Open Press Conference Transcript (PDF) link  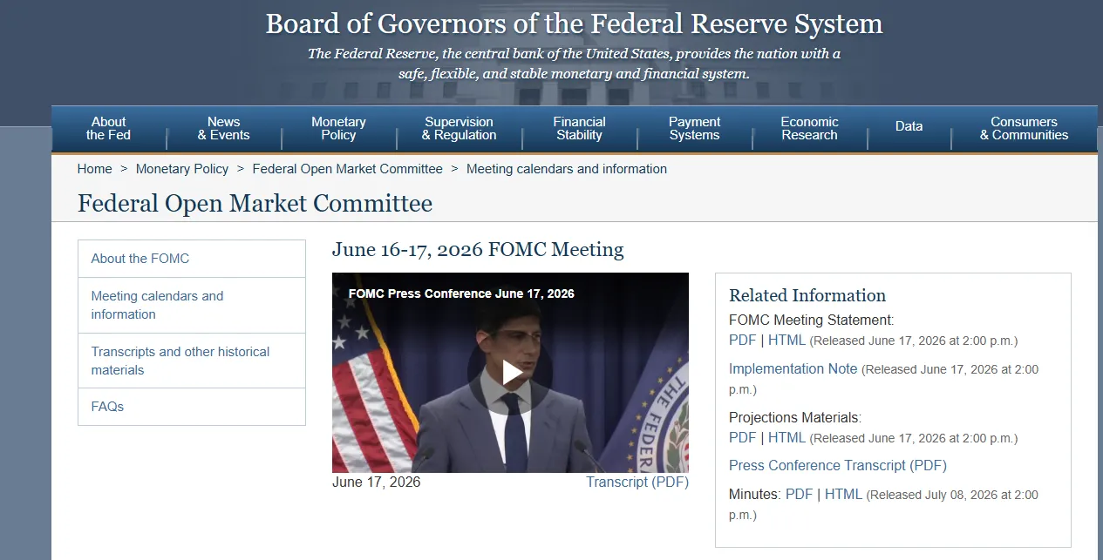[838, 466]
